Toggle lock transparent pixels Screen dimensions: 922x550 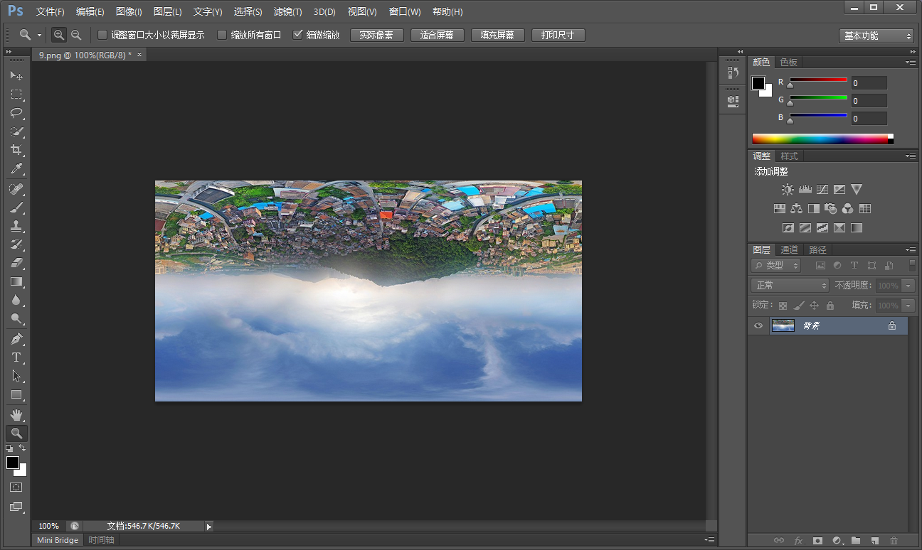point(783,306)
